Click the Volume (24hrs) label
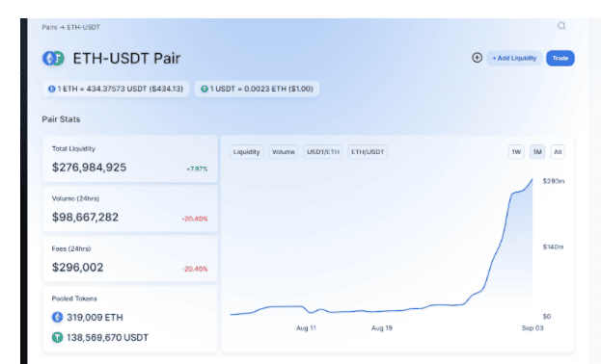 [x=75, y=198]
